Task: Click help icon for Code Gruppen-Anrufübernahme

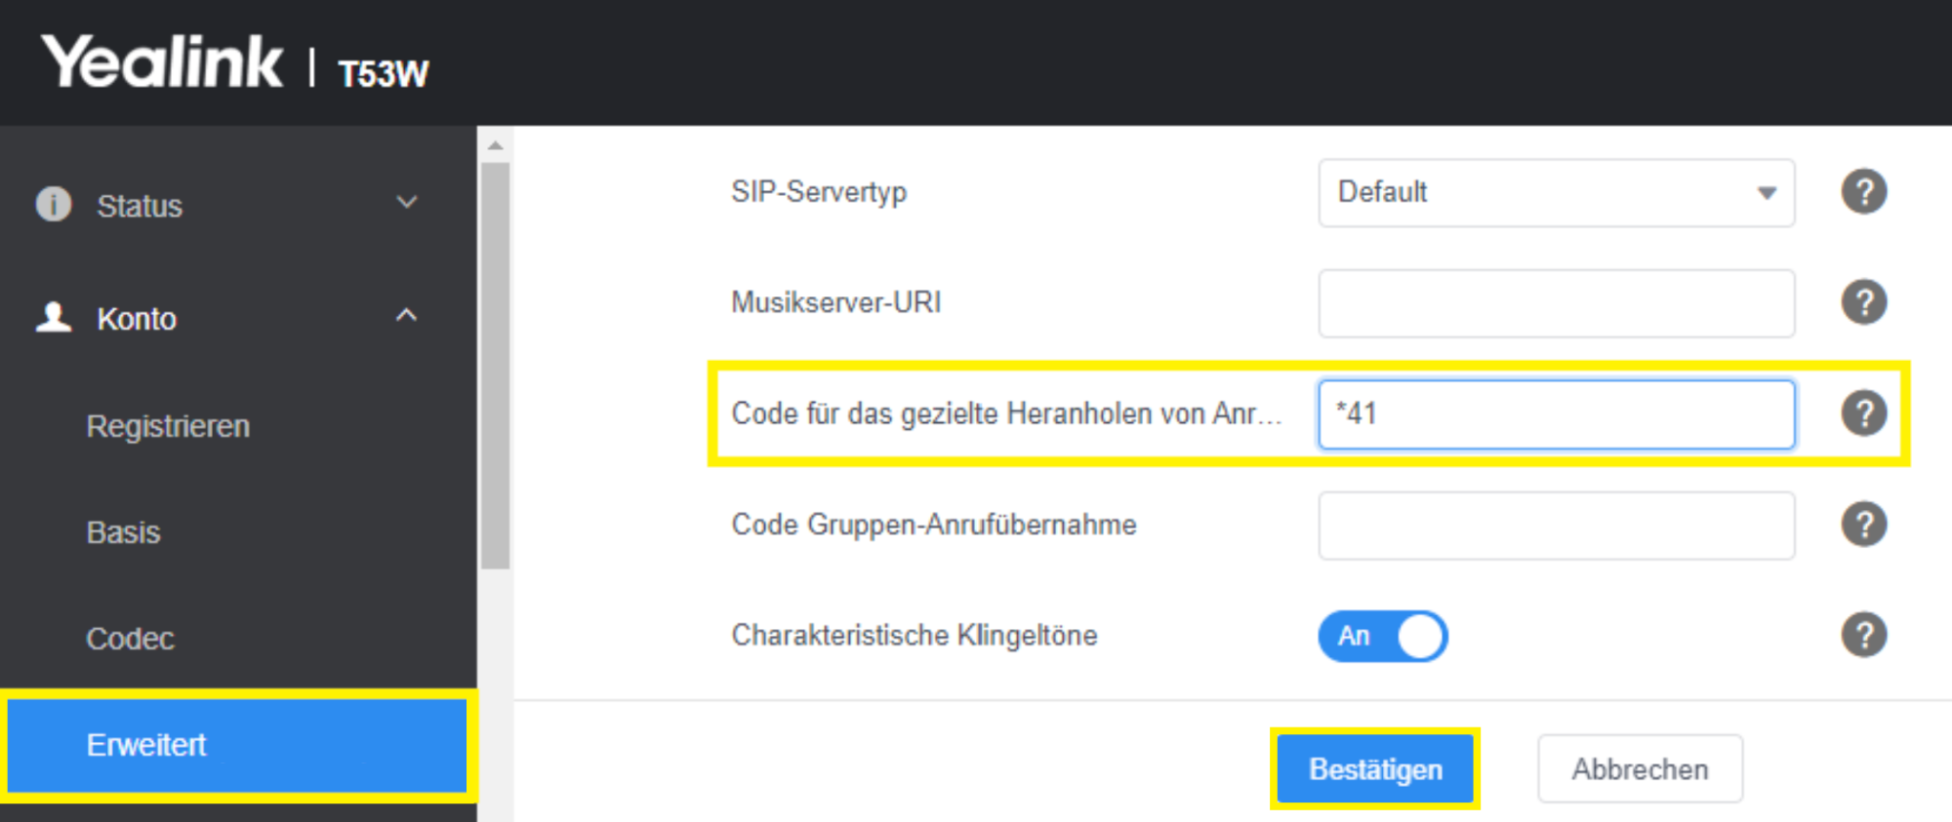Action: pyautogui.click(x=1863, y=525)
